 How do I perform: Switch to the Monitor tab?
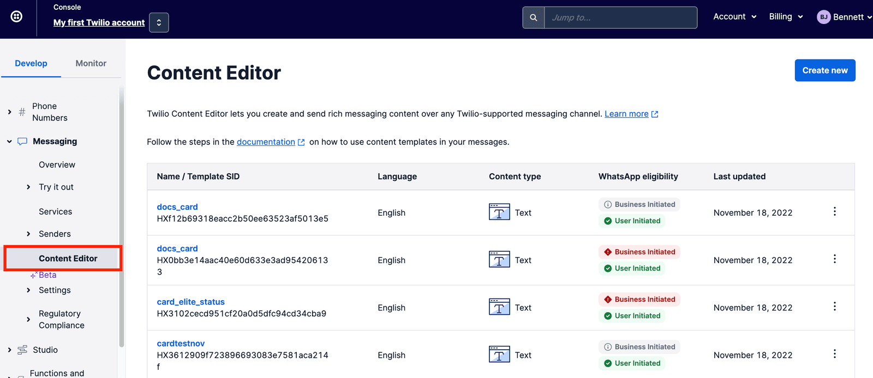(91, 63)
